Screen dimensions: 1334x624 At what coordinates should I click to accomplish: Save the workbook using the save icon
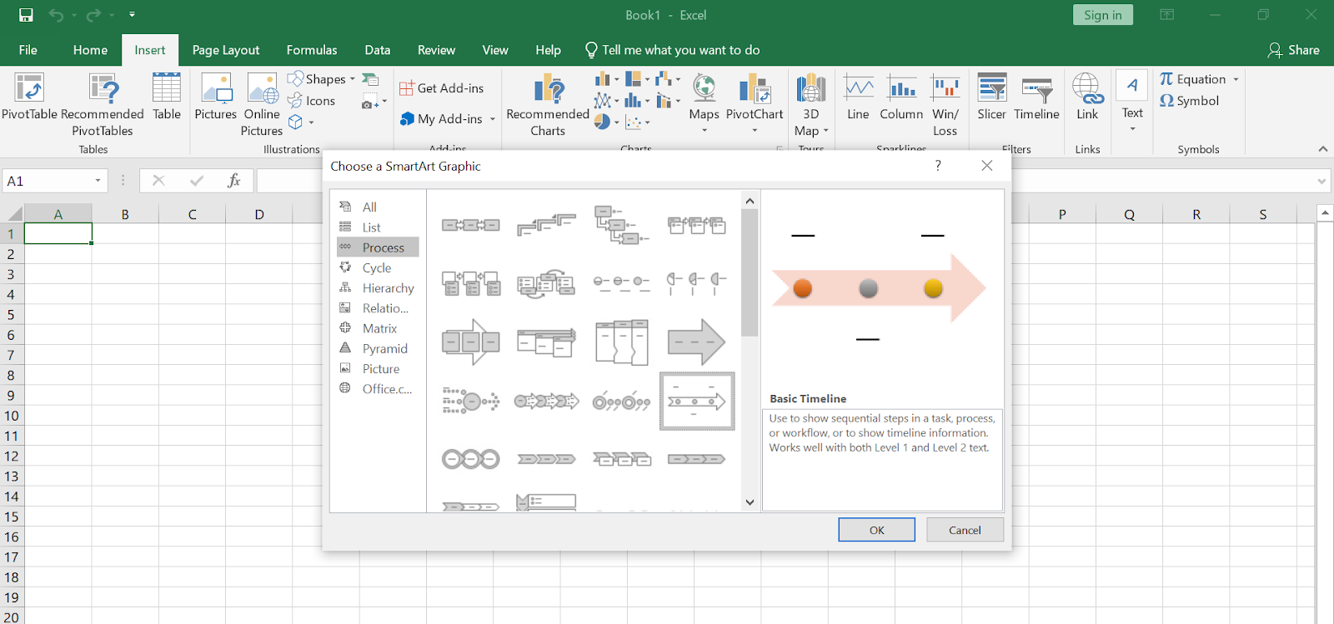26,15
